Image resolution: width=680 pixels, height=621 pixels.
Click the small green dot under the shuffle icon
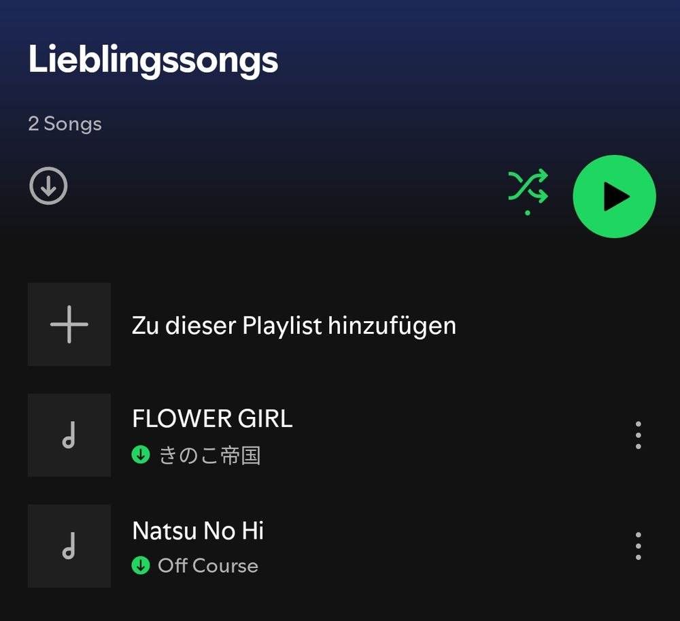(528, 213)
